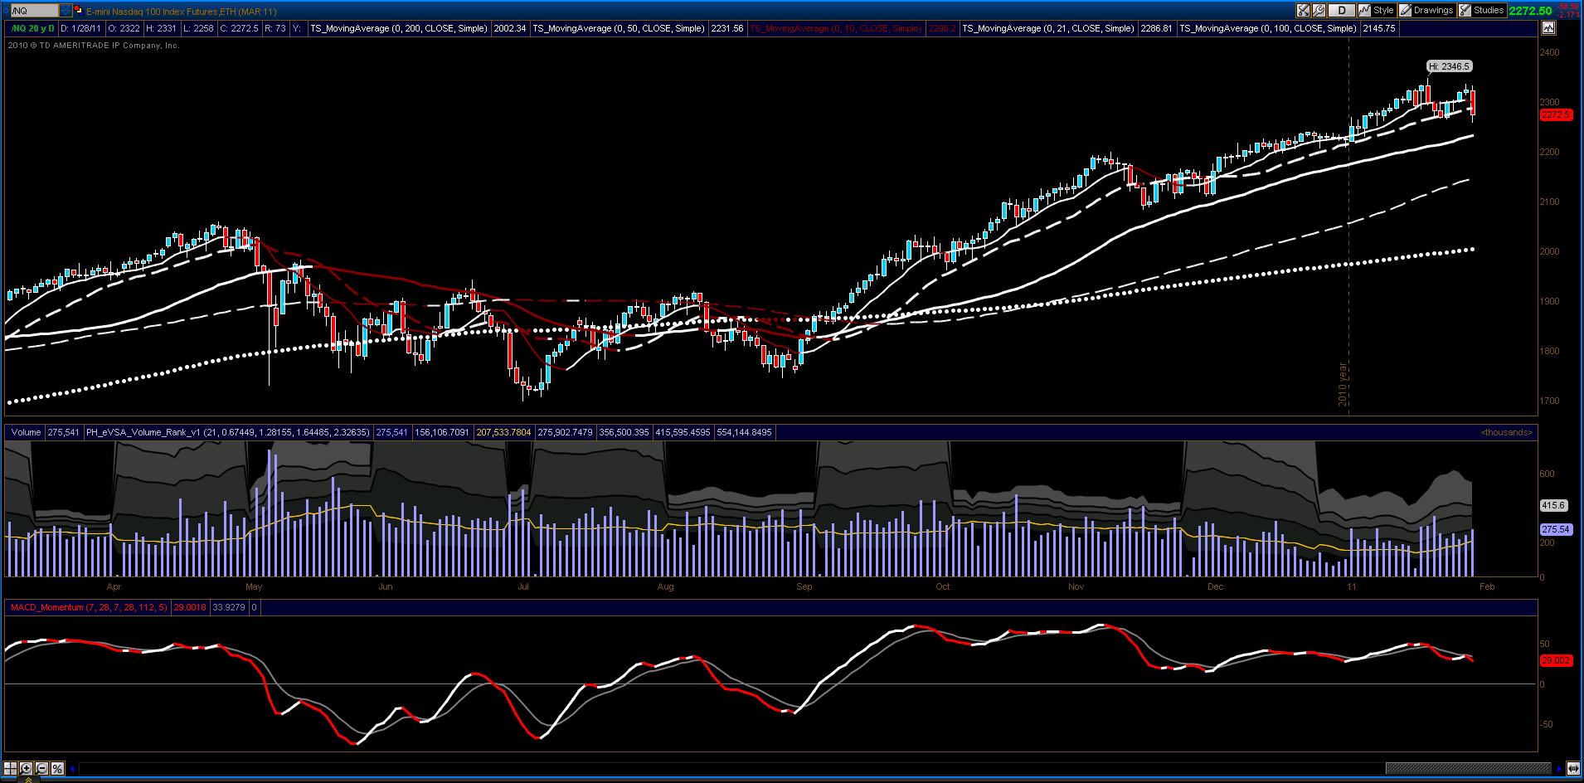Click the H: 2331 high value

point(163,28)
